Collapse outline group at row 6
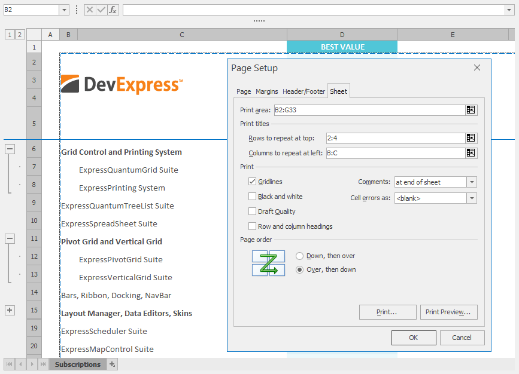The height and width of the screenshot is (374, 519). pyautogui.click(x=10, y=149)
